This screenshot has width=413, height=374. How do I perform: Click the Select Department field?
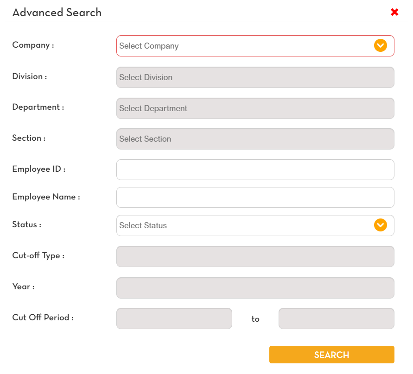pyautogui.click(x=255, y=108)
